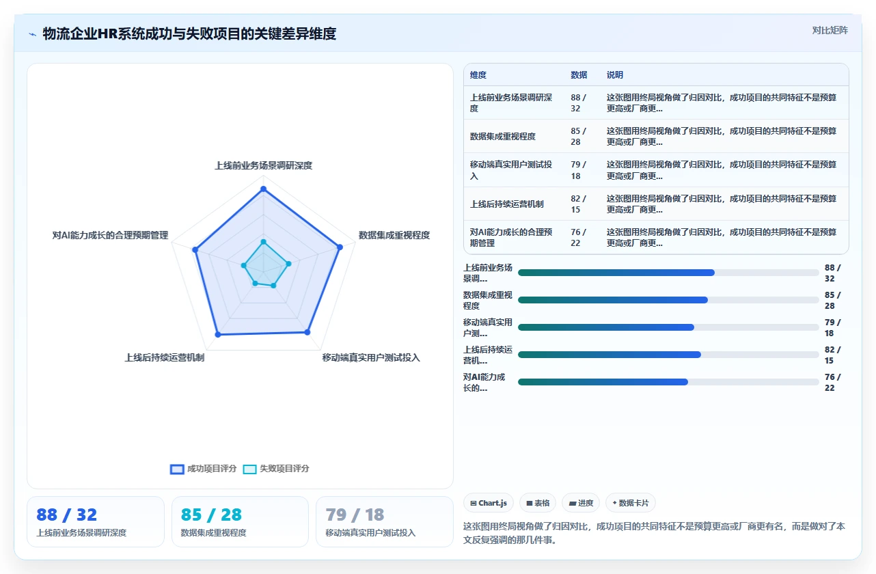Click radar axis label 移动端真实用户测试投入
876x574 pixels.
pyautogui.click(x=371, y=357)
